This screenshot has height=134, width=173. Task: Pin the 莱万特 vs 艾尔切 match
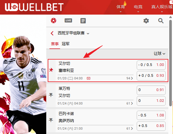tap(51, 95)
